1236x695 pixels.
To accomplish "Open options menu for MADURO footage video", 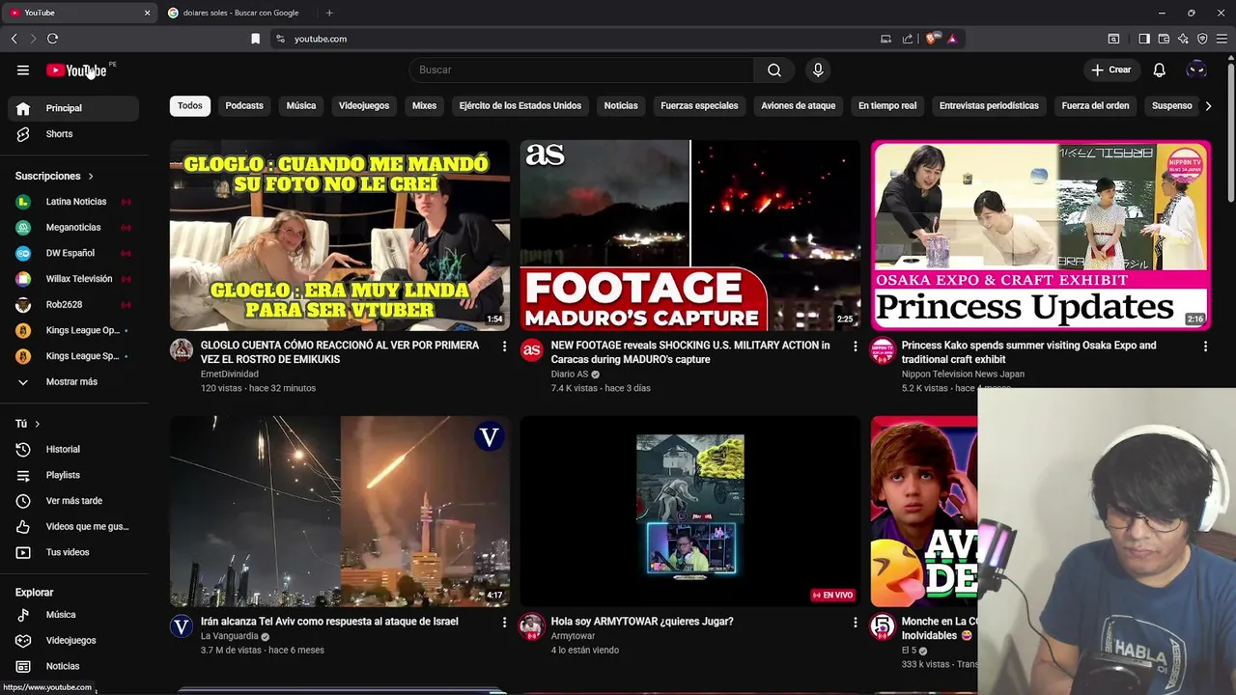I will (x=855, y=346).
